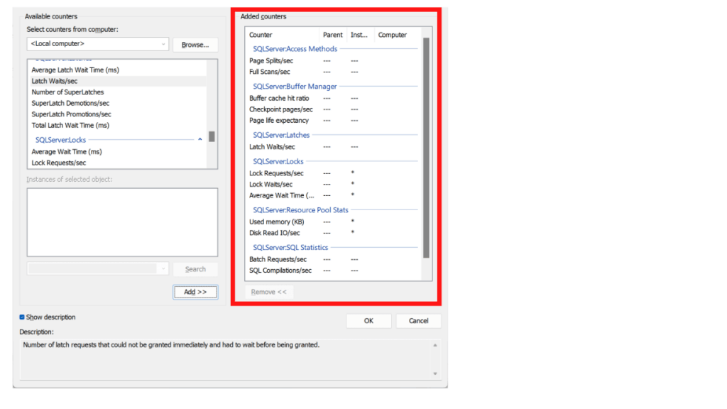Select SuperLatch Demotions/sec counter
Viewport: 727px width, 409px height.
[70, 104]
